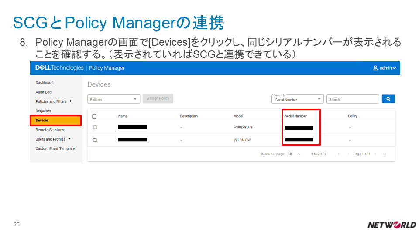The height and width of the screenshot is (235, 419).
Task: Click the admin user profile icon
Action: coord(375,68)
